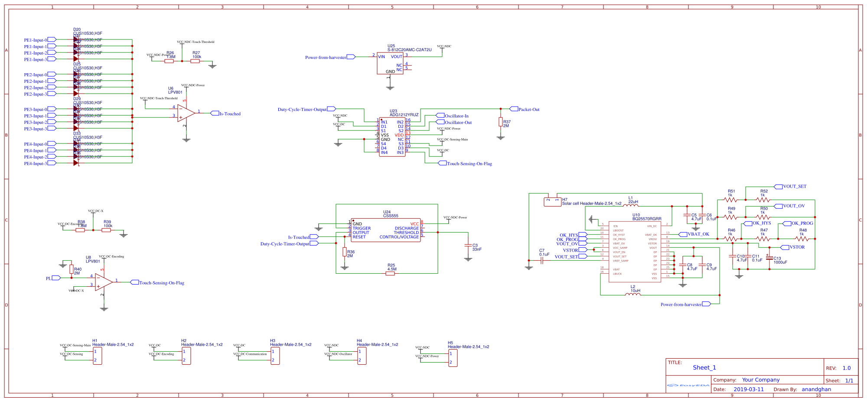Screen dimensions: 867x402
Task: Select inductor L1 22uH
Action: 631,205
